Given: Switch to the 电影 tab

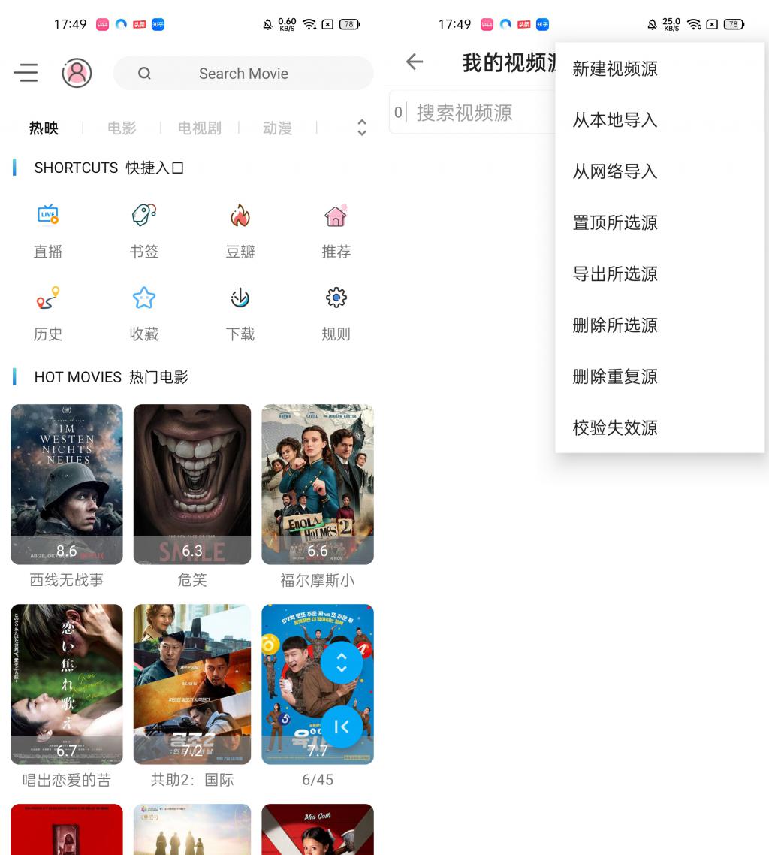Looking at the screenshot, I should 122,128.
